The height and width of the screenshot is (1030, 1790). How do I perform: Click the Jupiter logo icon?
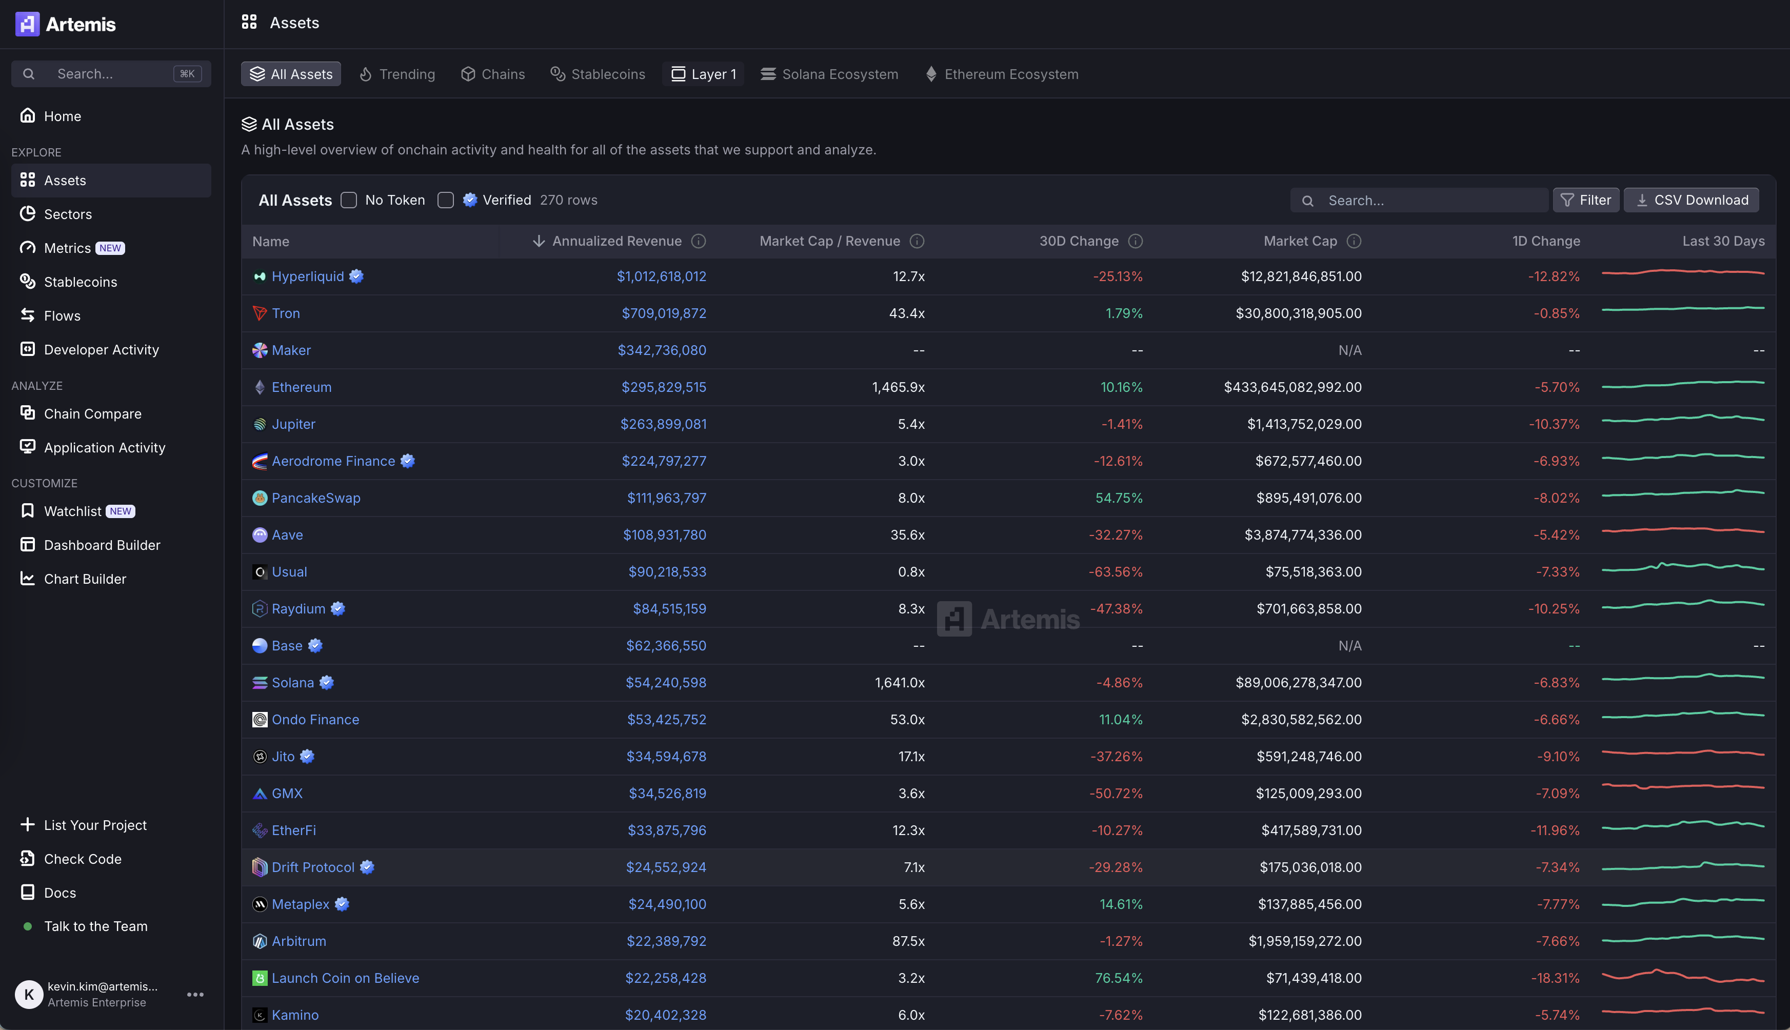click(x=260, y=424)
